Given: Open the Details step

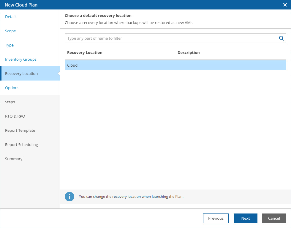Looking at the screenshot, I should pyautogui.click(x=11, y=17).
